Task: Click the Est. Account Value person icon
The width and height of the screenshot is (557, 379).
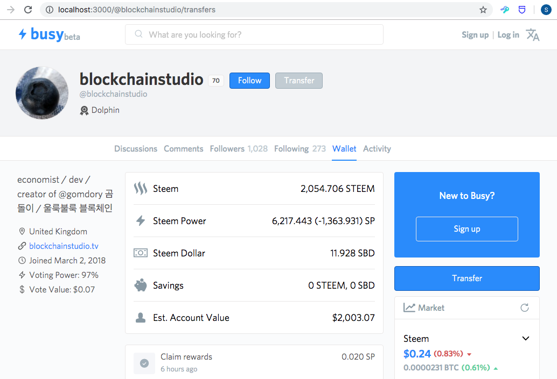Action: [x=140, y=317]
